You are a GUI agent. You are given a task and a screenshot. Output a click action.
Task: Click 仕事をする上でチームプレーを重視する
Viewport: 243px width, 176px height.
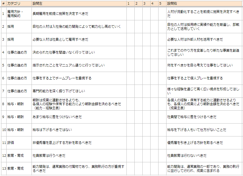pyautogui.click(x=79, y=78)
